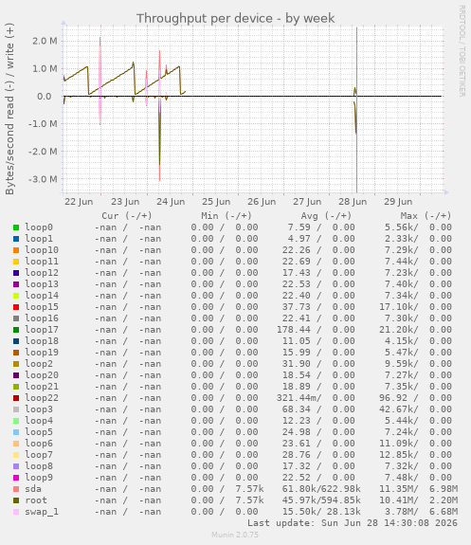Click the loop1 blue legend swatch
The width and height of the screenshot is (471, 545).
point(16,239)
